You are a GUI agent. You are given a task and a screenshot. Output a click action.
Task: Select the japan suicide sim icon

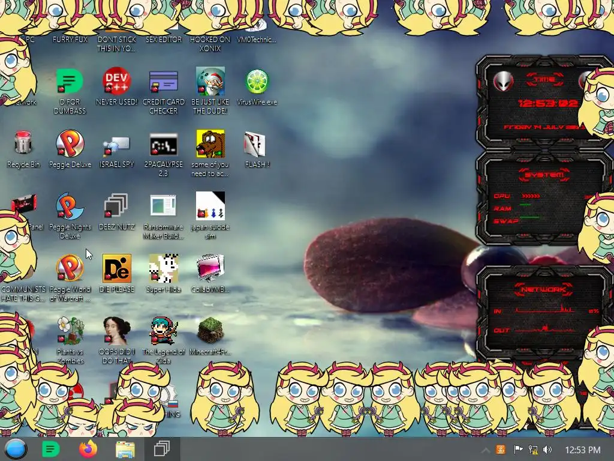[x=210, y=205]
